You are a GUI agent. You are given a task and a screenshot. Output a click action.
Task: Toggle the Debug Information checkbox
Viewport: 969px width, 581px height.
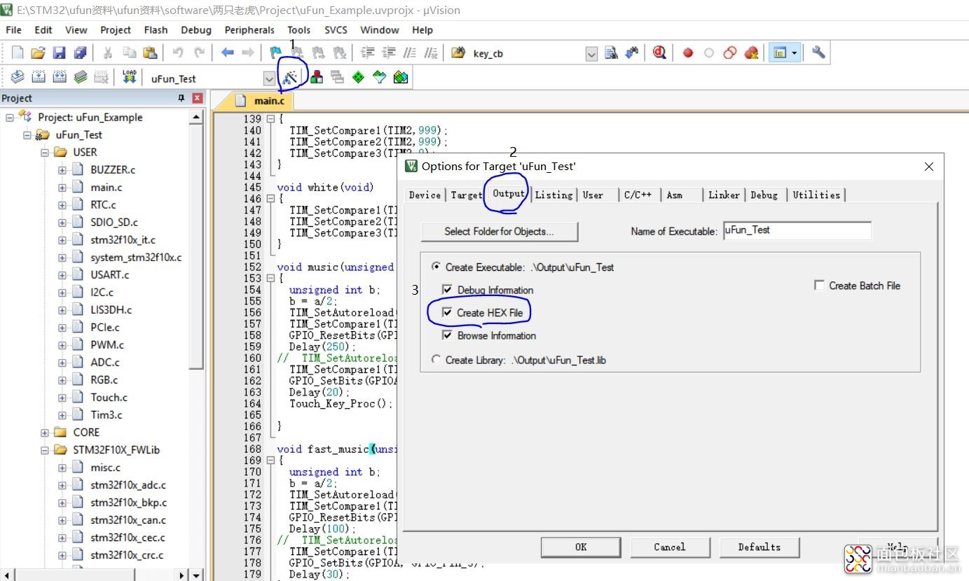click(447, 290)
